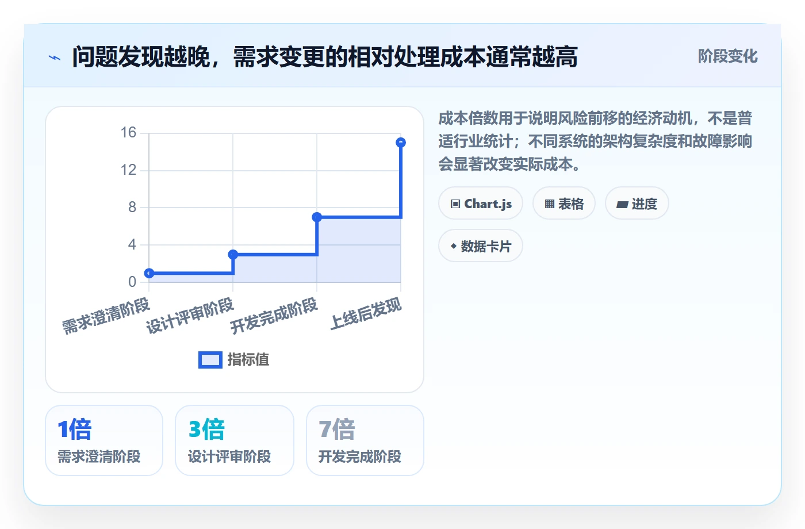Click the y-axis value 4
The height and width of the screenshot is (529, 805).
[x=132, y=244]
